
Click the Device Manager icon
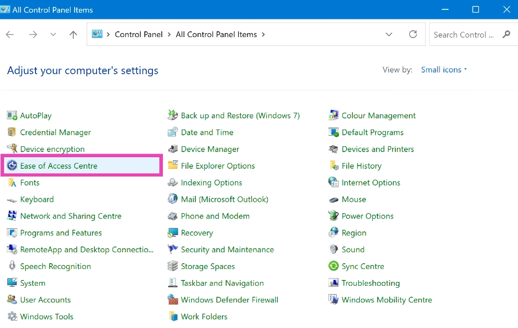173,149
